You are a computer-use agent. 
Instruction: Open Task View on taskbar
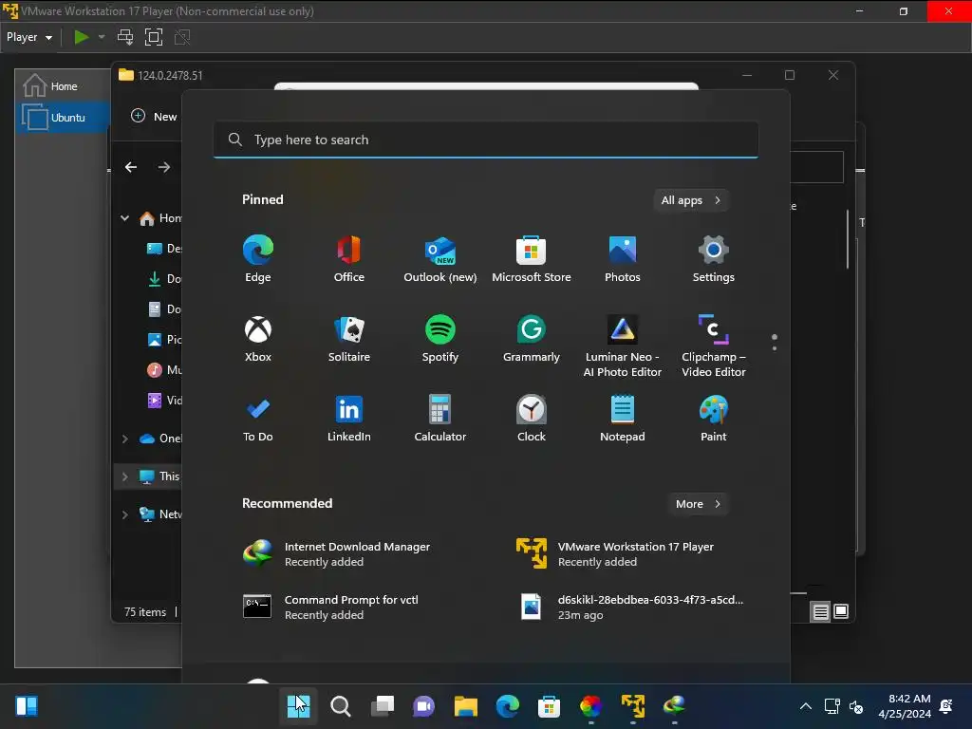point(383,706)
